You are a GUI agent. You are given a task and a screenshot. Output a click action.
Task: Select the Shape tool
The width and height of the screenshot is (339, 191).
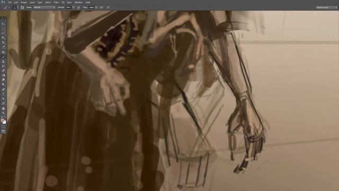pyautogui.click(x=3, y=103)
